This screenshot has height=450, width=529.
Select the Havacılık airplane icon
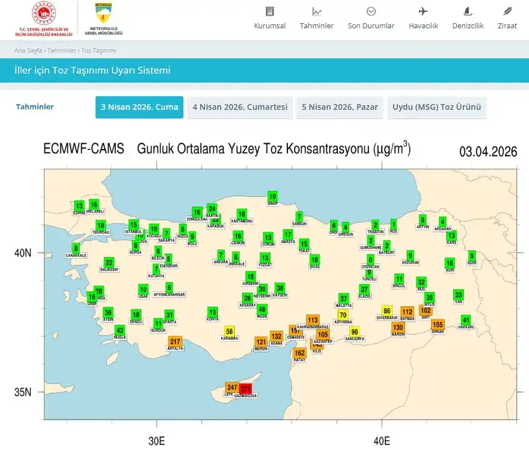(x=423, y=11)
